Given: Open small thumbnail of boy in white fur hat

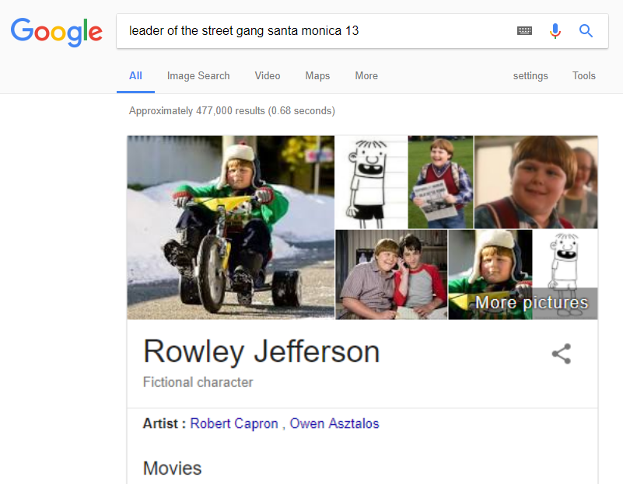Looking at the screenshot, I should 490,274.
